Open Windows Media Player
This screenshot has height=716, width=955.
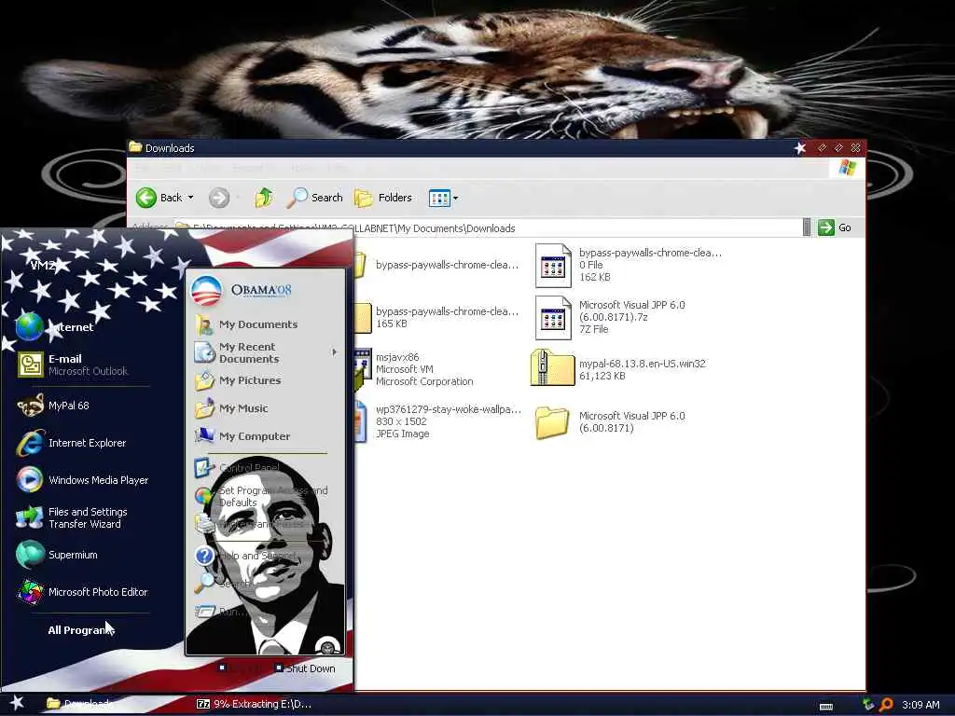[83, 480]
